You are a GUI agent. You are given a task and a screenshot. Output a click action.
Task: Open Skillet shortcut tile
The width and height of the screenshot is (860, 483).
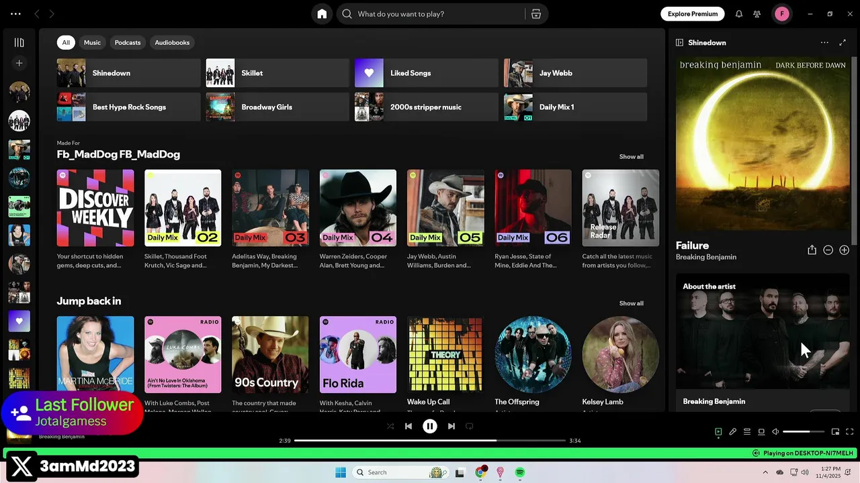click(x=277, y=73)
